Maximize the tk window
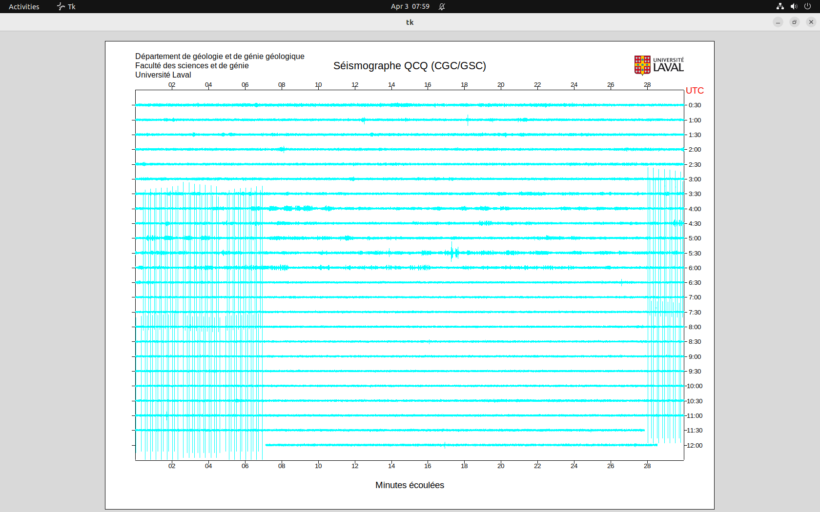Viewport: 820px width, 512px height. click(x=795, y=22)
